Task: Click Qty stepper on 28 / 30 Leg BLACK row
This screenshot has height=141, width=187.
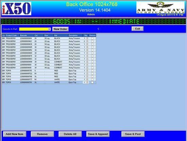Action: click(87, 38)
